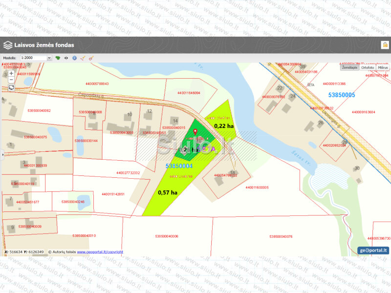
Task: Select the blue info identify tool
Action: (75, 58)
